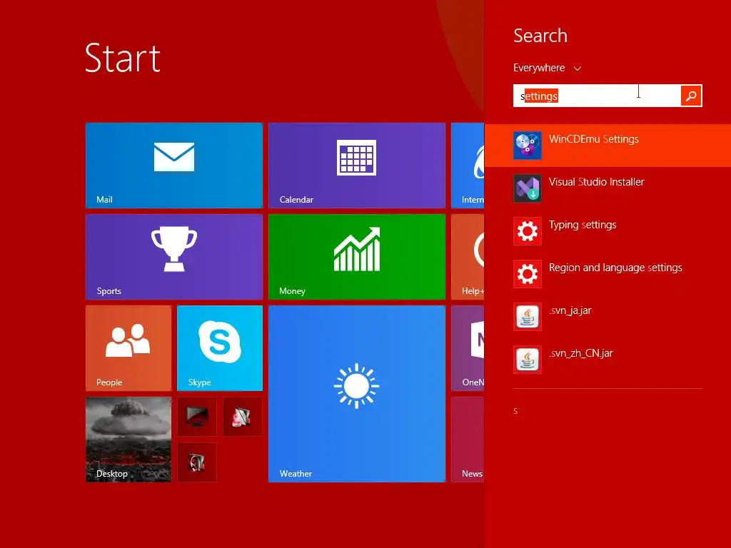
Task: Select the .svn_ja.jar result text
Action: pos(570,311)
